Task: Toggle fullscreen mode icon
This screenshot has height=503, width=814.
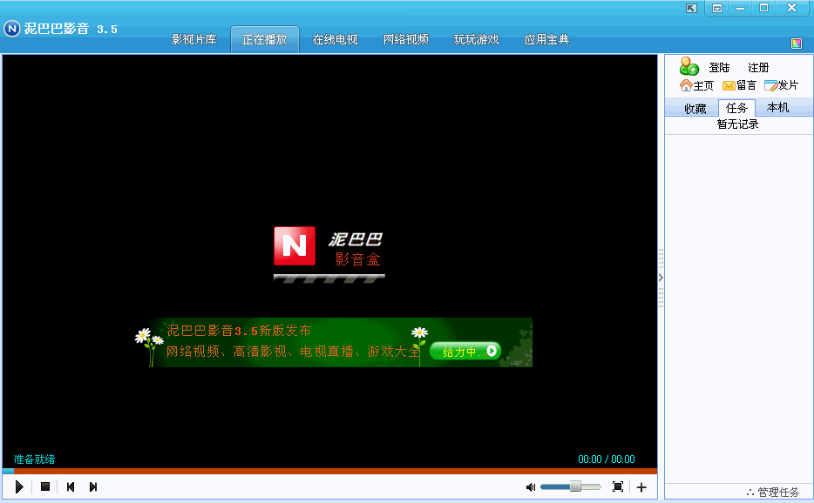Action: click(618, 486)
